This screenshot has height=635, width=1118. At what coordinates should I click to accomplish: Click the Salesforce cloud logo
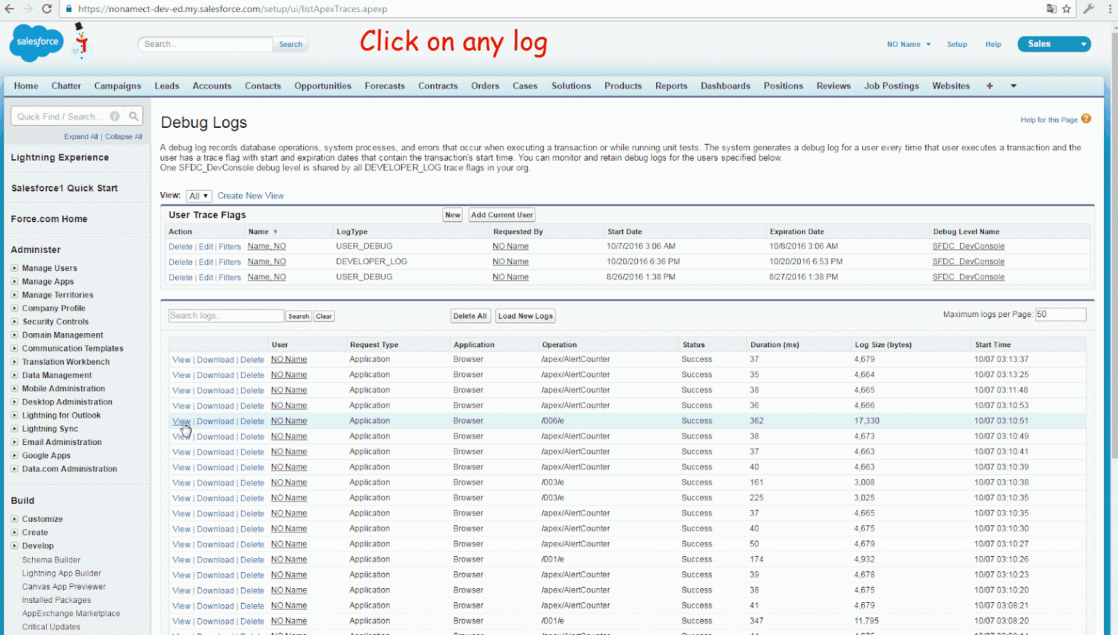pyautogui.click(x=35, y=42)
